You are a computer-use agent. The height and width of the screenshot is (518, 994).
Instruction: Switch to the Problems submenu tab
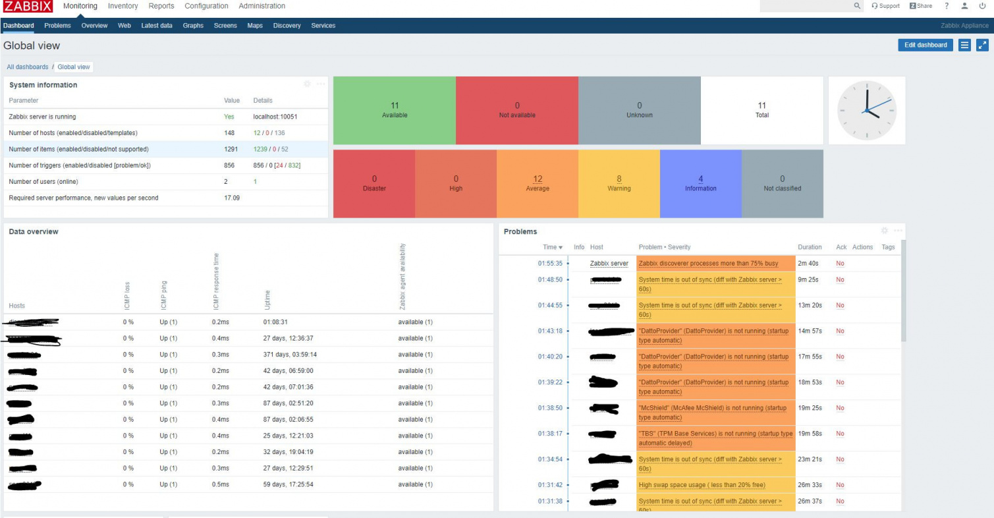tap(58, 26)
